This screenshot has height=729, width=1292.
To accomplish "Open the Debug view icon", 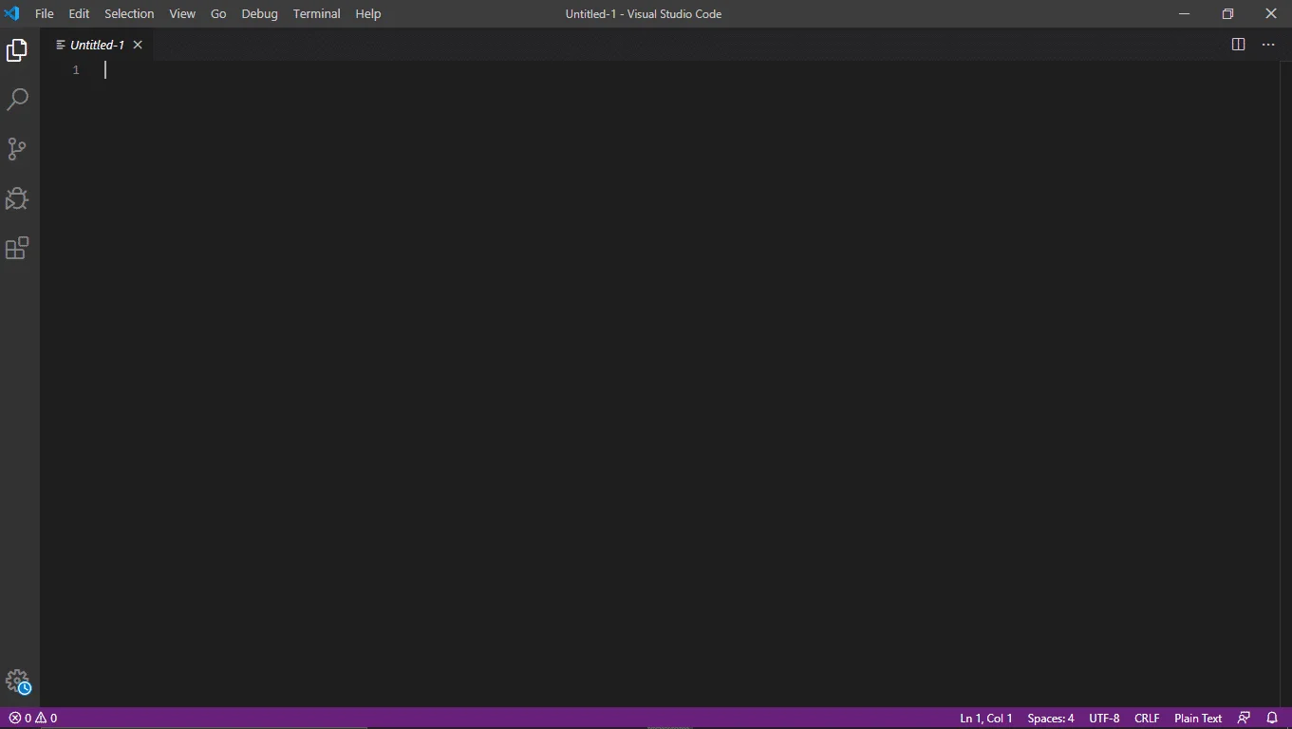I will 17,198.
